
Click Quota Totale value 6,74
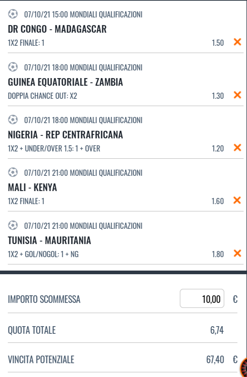click(x=217, y=330)
